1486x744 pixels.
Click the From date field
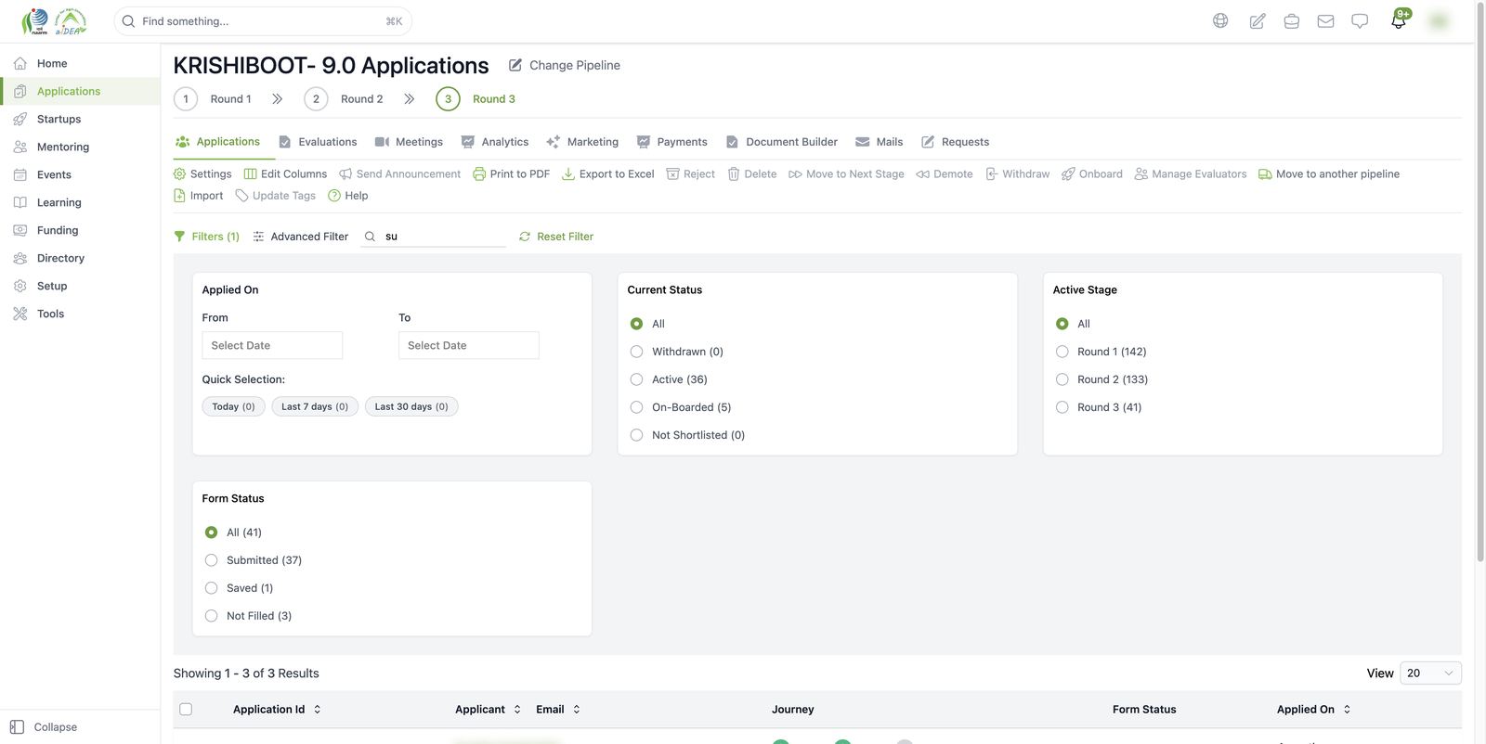(272, 345)
